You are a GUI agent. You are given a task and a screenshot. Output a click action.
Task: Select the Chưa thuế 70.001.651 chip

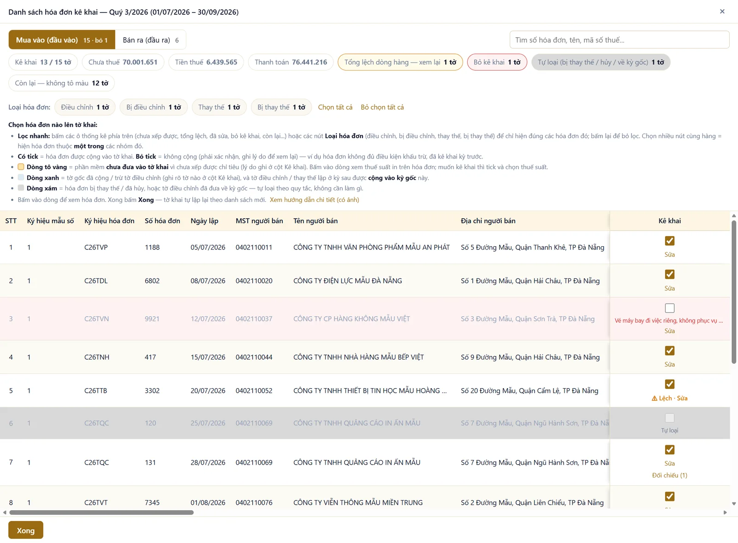pos(123,62)
